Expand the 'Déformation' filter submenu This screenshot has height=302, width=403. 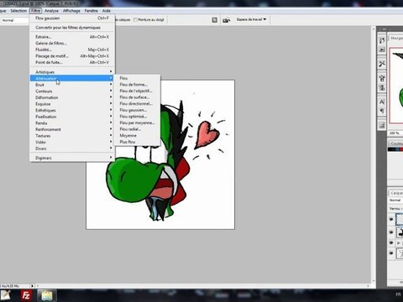tap(72, 97)
